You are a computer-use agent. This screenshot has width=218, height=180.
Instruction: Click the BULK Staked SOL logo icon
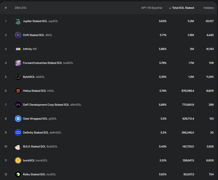(x=18, y=147)
